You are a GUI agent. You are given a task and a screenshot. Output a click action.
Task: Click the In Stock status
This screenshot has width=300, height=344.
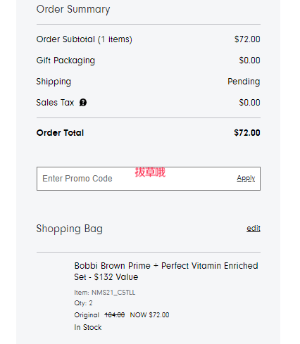click(x=88, y=327)
